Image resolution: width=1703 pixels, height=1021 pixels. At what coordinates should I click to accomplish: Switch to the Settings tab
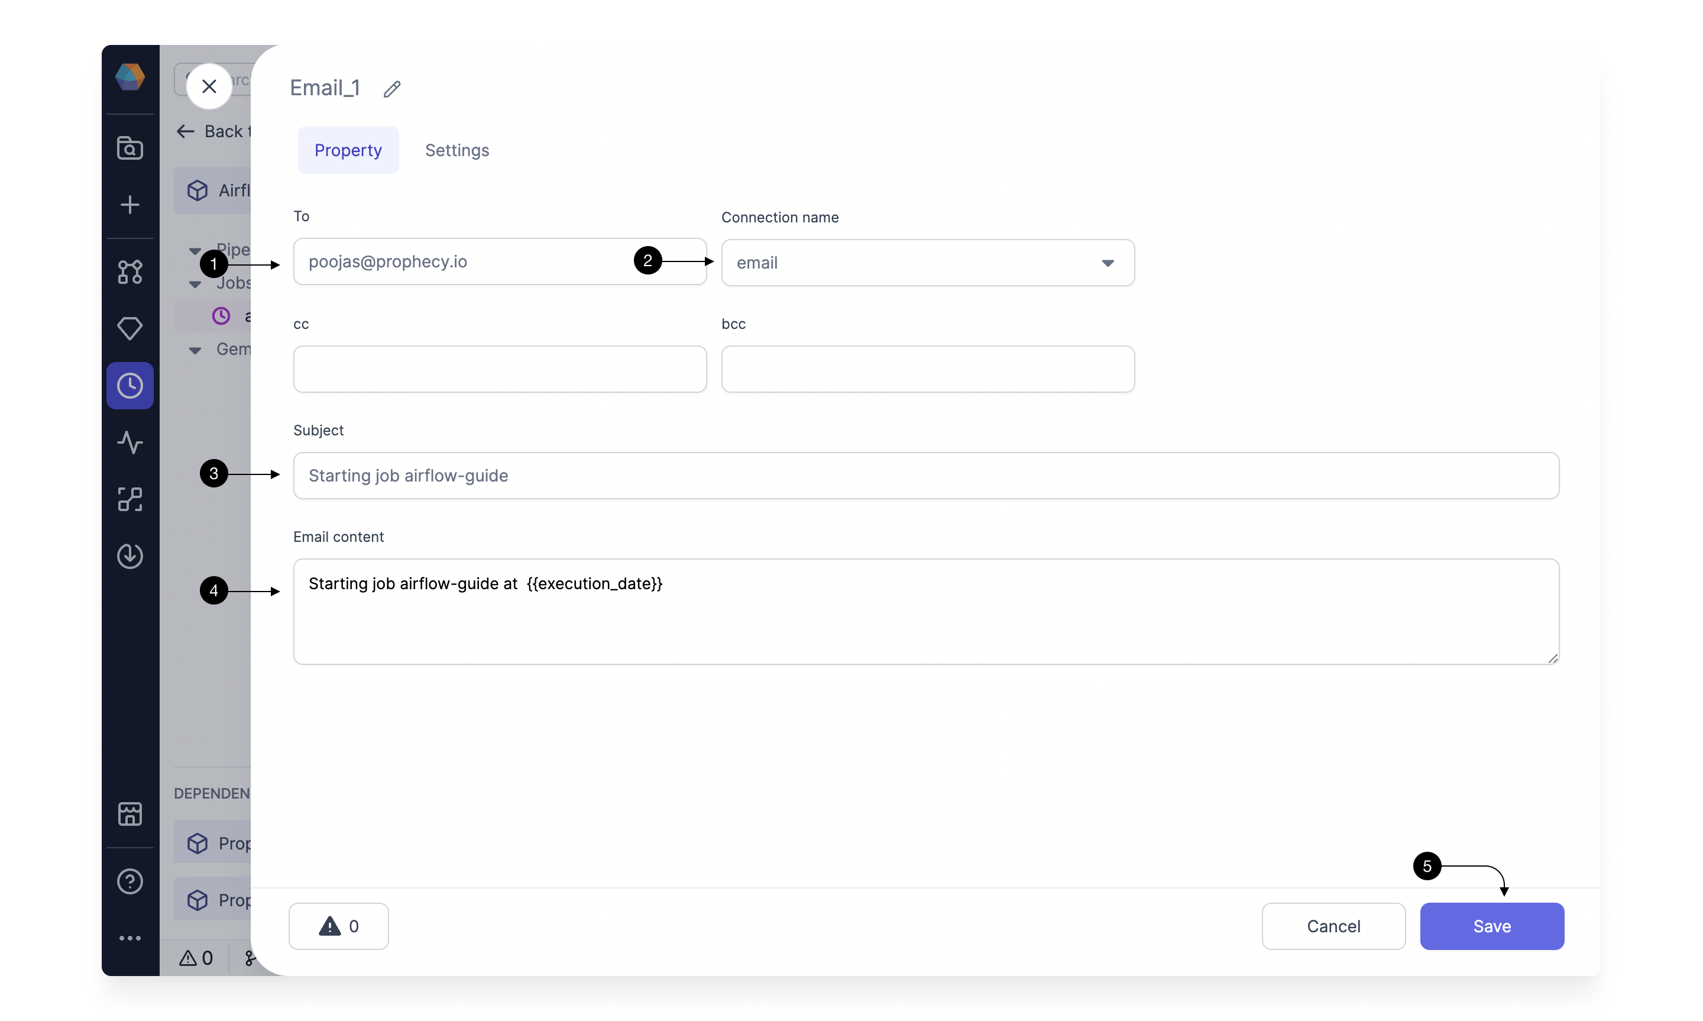[456, 150]
